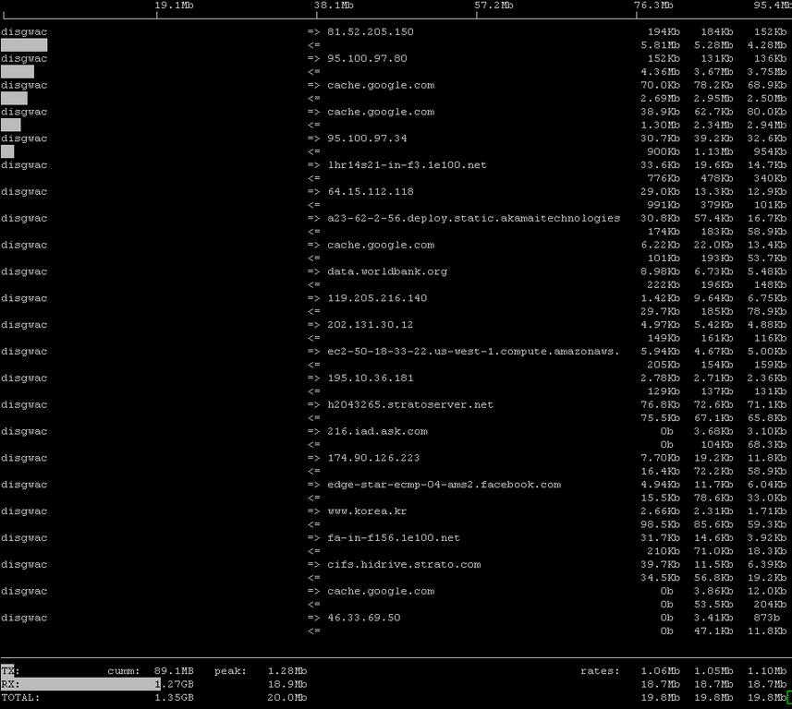Click the TX label in the footer
Viewport: 792px width, 709px height.
[x=9, y=671]
